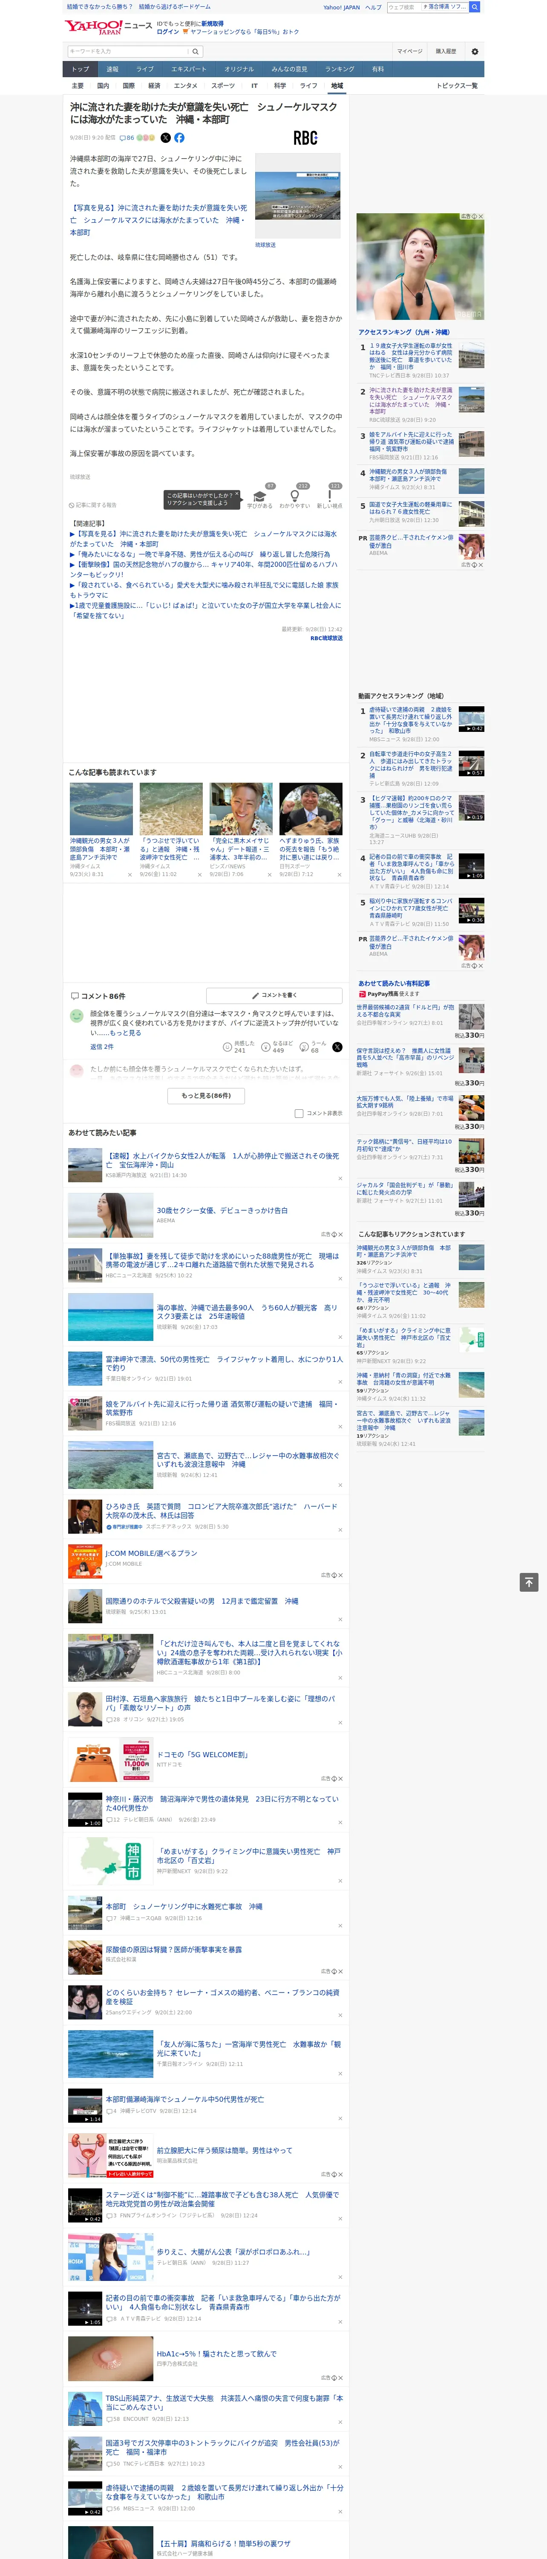
Task: Open the ランキング tab
Action: click(340, 70)
